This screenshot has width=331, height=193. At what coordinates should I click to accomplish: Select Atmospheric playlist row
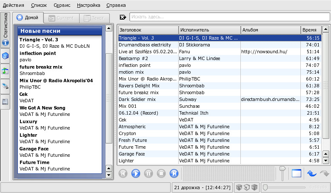pyautogui.click(x=220, y=127)
